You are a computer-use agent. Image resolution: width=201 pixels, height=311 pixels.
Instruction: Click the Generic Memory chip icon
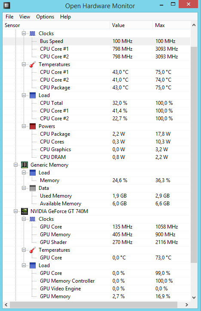coord(24,165)
